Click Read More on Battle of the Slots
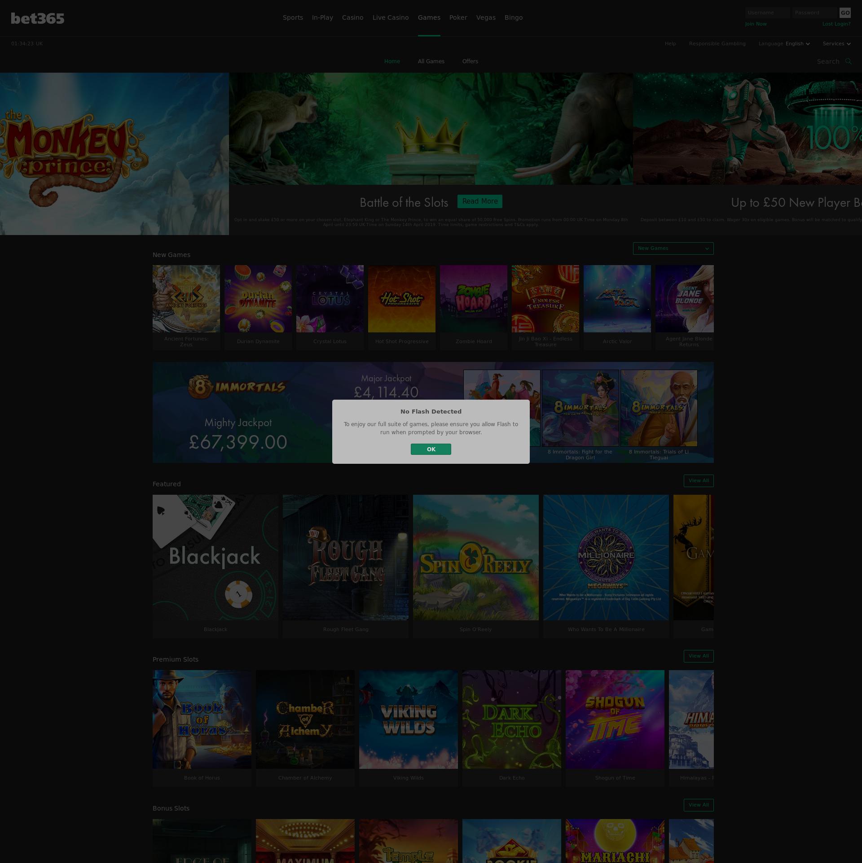This screenshot has width=862, height=863. pos(480,201)
